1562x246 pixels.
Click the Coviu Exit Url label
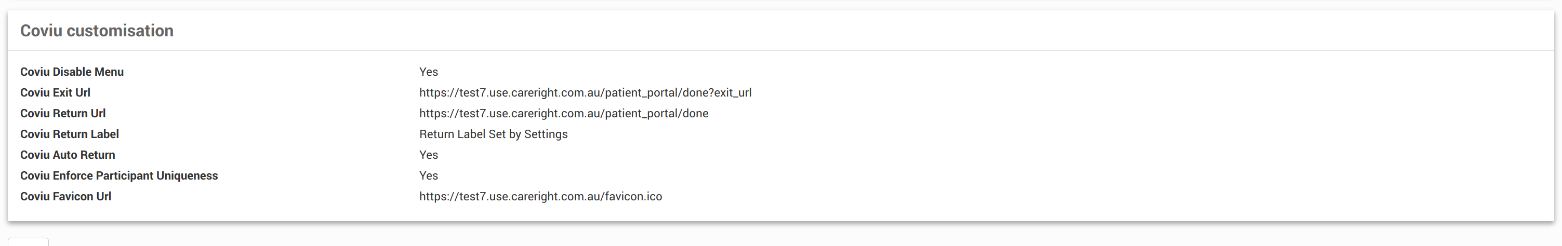click(55, 93)
